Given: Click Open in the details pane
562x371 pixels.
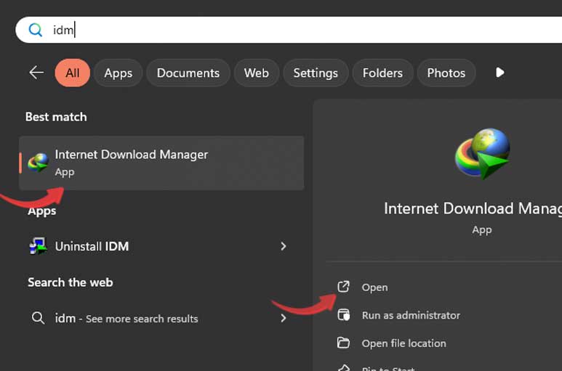Looking at the screenshot, I should point(375,288).
